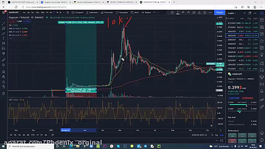265x149 pixels.
Task: Click the Compare symbol button
Action: [x=77, y=12]
